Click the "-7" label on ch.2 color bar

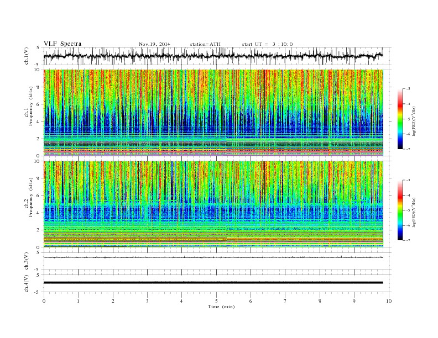(x=408, y=240)
